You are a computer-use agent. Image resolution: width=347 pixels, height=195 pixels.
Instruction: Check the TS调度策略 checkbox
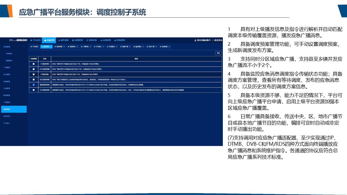(34, 64)
